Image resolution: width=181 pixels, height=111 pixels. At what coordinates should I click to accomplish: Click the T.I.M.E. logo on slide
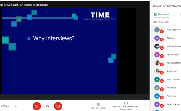100,16
